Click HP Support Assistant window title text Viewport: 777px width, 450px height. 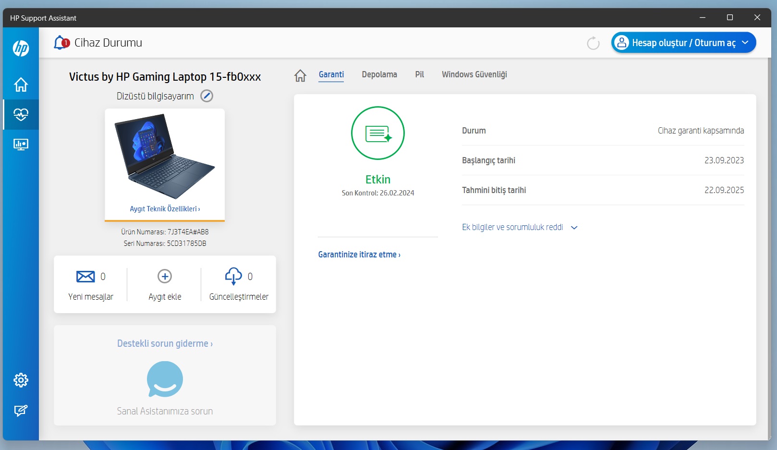[43, 18]
